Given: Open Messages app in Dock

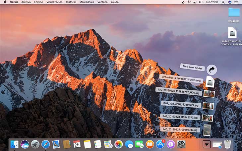Looking at the screenshot, I should click(129, 144).
